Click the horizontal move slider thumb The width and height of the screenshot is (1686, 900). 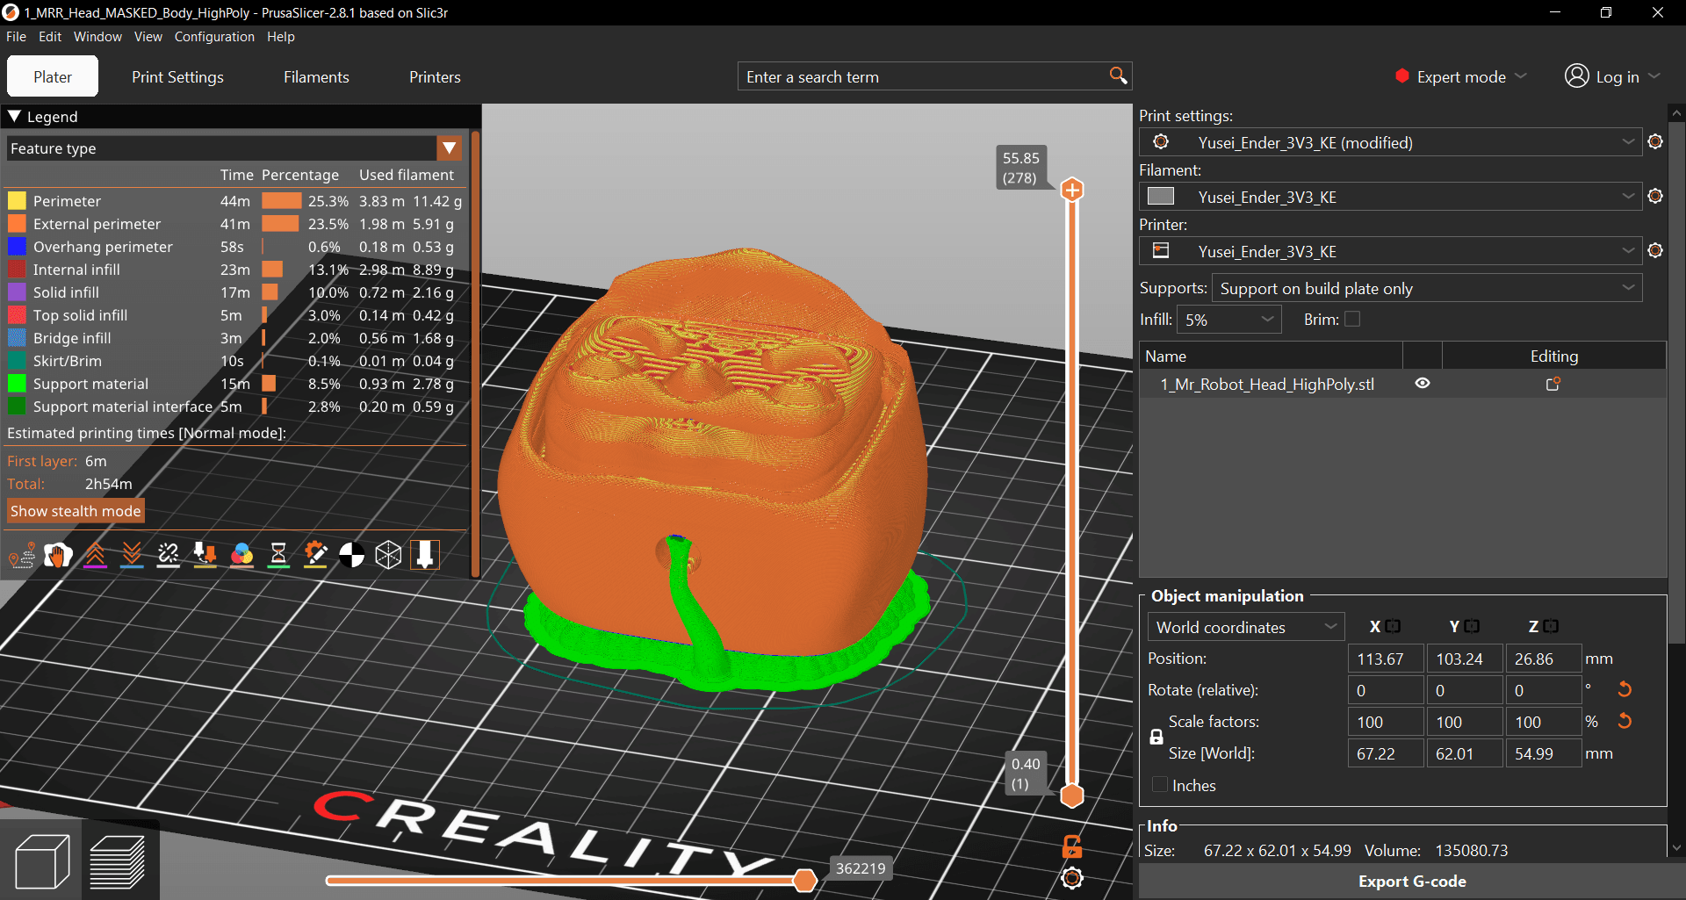(804, 881)
